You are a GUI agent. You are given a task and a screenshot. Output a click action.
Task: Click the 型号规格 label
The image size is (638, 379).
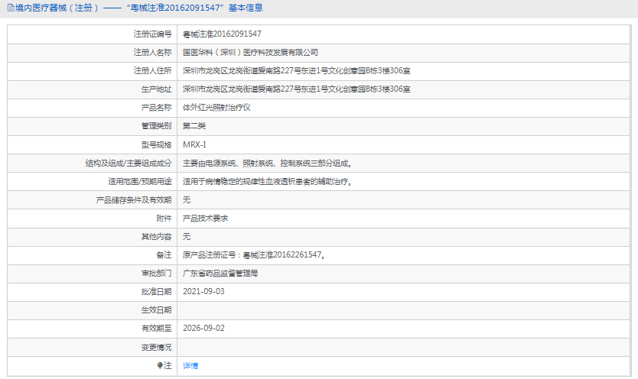pyautogui.click(x=156, y=144)
